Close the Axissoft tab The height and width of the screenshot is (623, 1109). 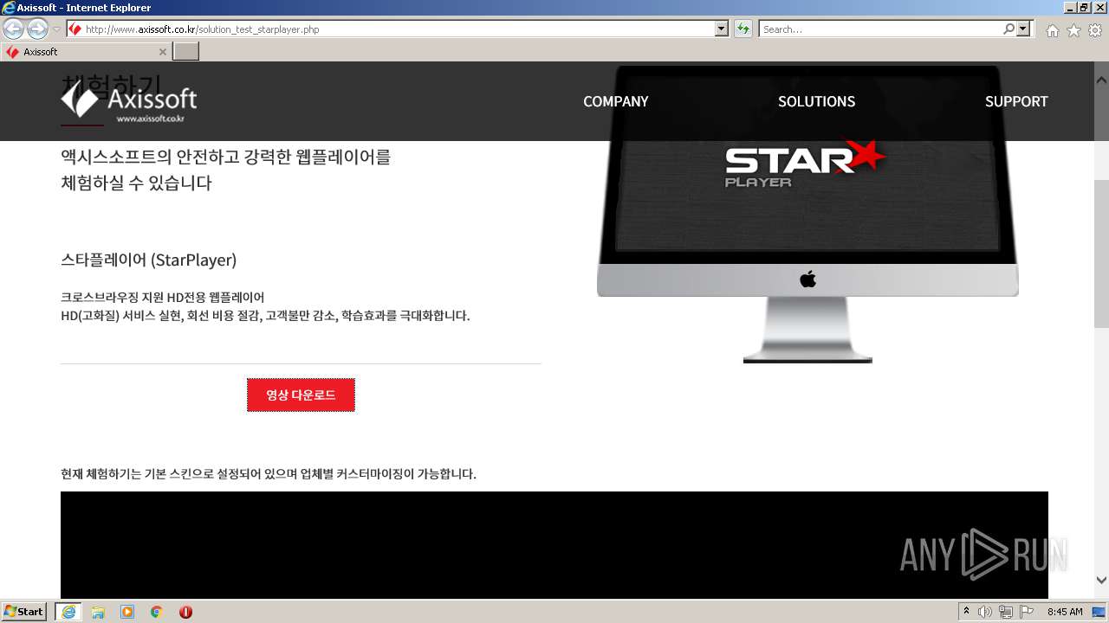[163, 52]
